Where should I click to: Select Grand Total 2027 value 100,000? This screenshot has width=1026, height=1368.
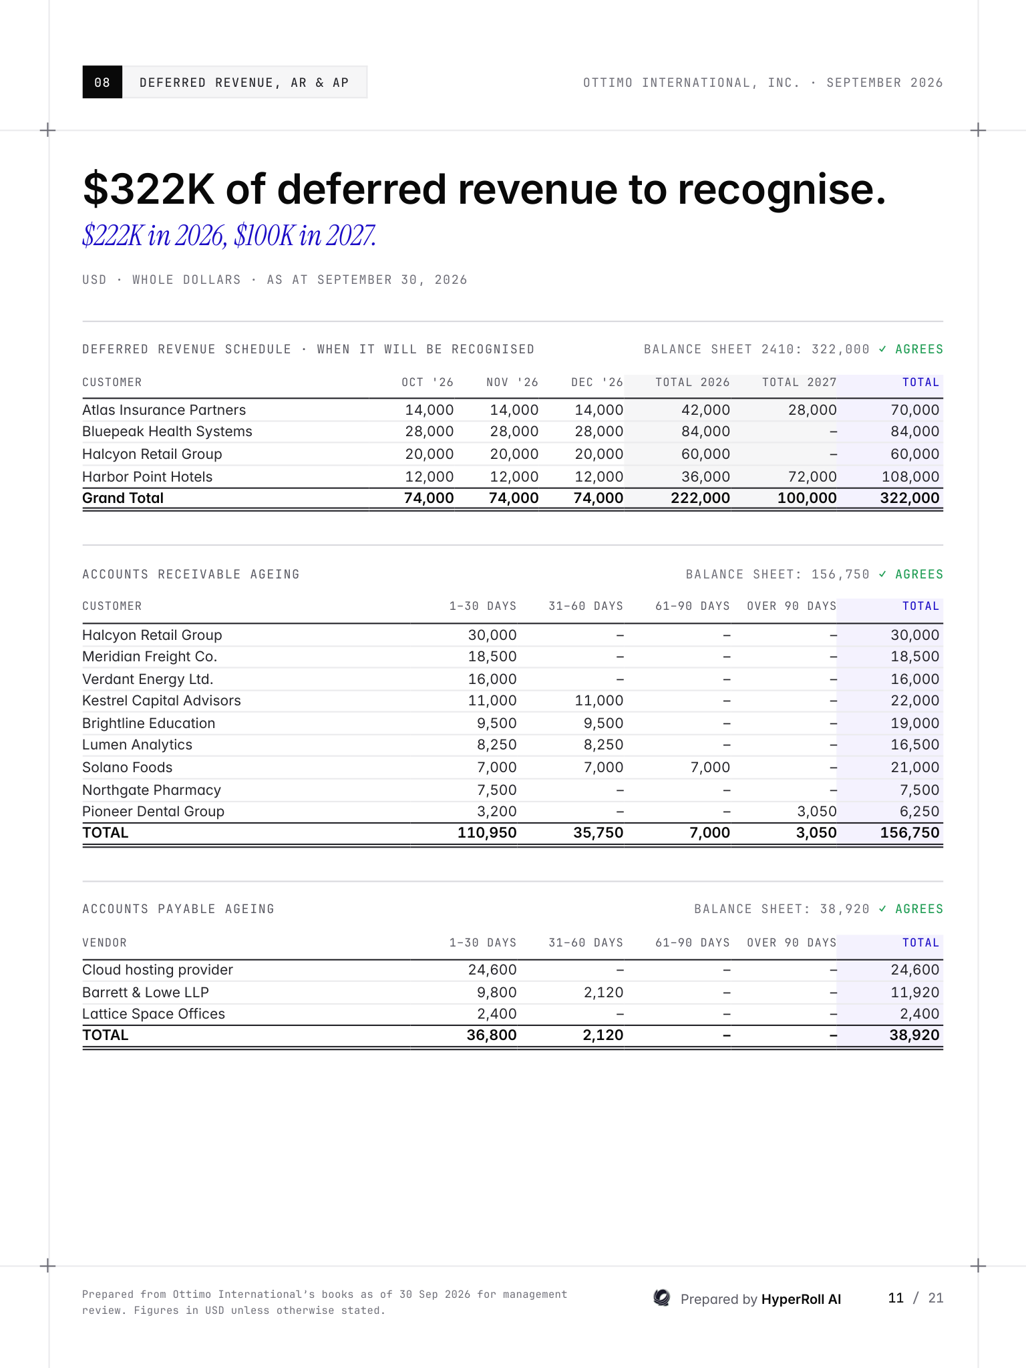tap(807, 498)
